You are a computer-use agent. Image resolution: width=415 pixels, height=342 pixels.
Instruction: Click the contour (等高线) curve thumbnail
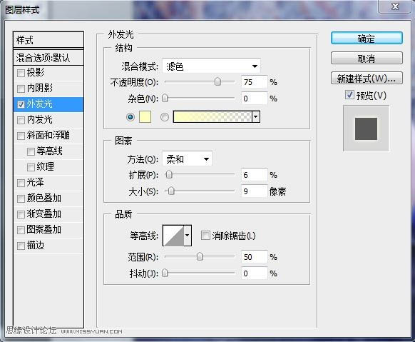173,235
